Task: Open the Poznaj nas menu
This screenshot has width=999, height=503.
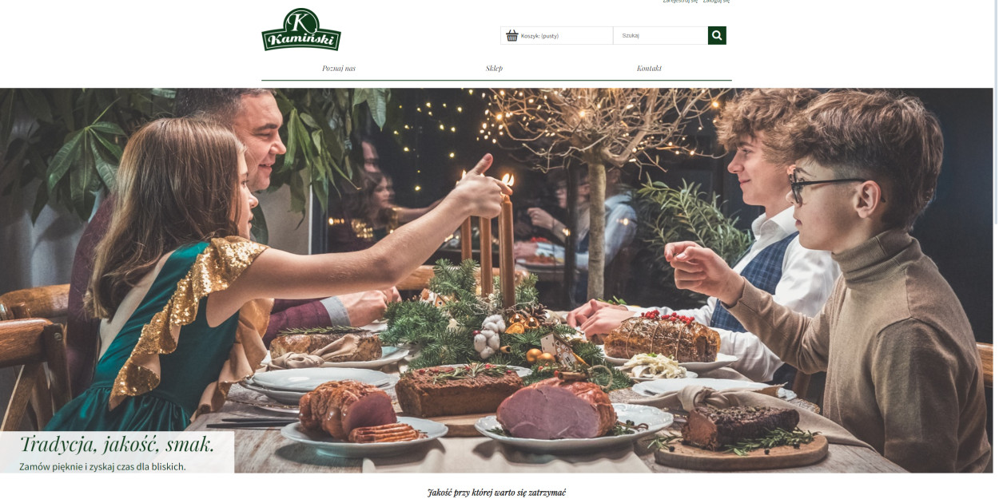Action: click(339, 68)
